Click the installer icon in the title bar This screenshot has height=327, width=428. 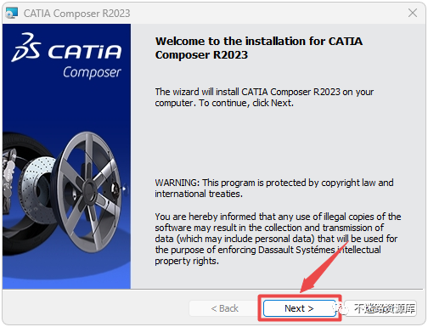[12, 13]
